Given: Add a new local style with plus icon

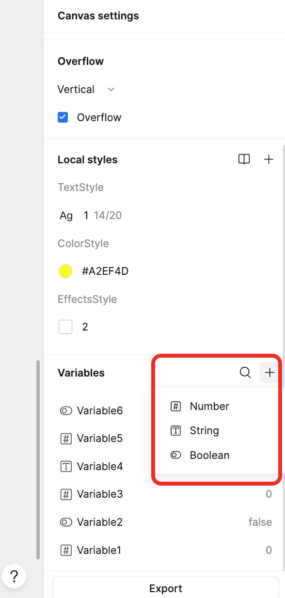Looking at the screenshot, I should point(269,159).
